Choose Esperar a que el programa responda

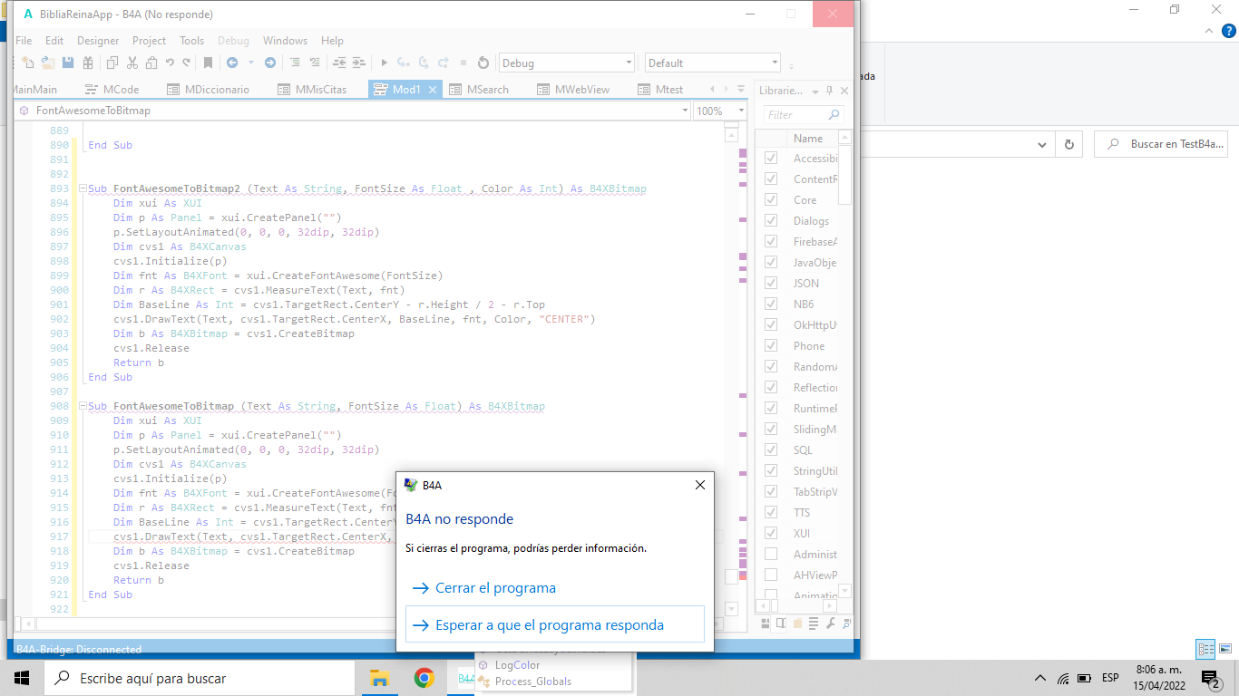coord(554,624)
